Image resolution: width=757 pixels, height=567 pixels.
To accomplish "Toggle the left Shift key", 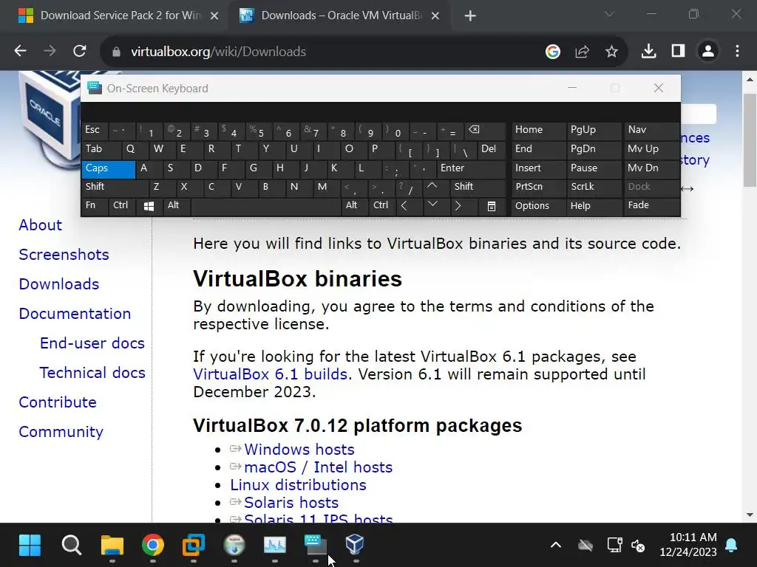I will click(115, 187).
